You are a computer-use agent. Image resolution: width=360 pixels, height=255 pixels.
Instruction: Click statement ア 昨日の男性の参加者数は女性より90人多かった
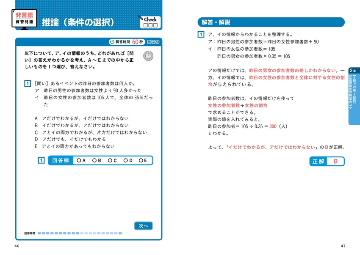tap(88, 90)
